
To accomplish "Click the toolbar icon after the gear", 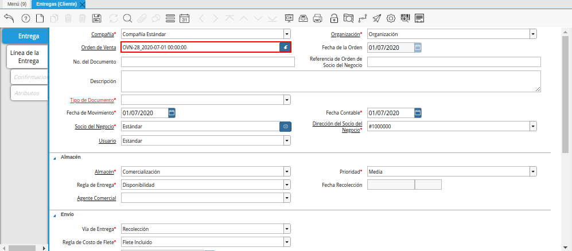I will (405, 18).
